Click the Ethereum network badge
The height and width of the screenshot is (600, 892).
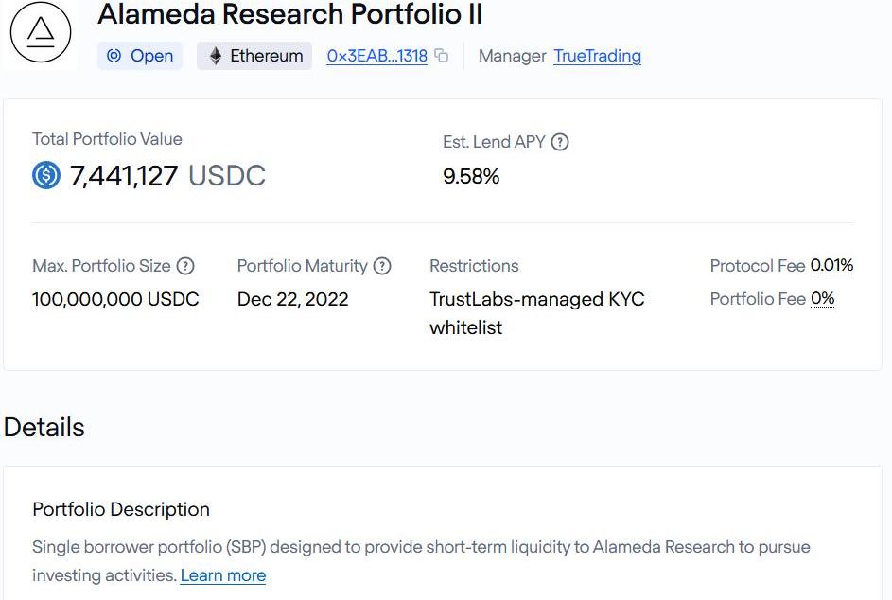254,56
